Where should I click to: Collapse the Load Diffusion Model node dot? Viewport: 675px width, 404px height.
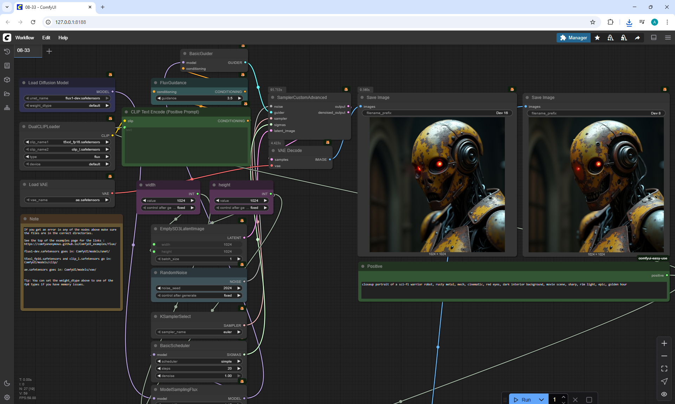[x=24, y=83]
